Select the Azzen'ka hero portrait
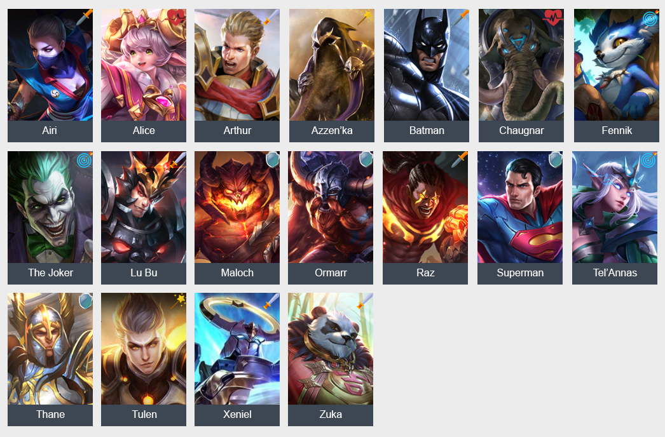This screenshot has width=665, height=437. (332, 65)
